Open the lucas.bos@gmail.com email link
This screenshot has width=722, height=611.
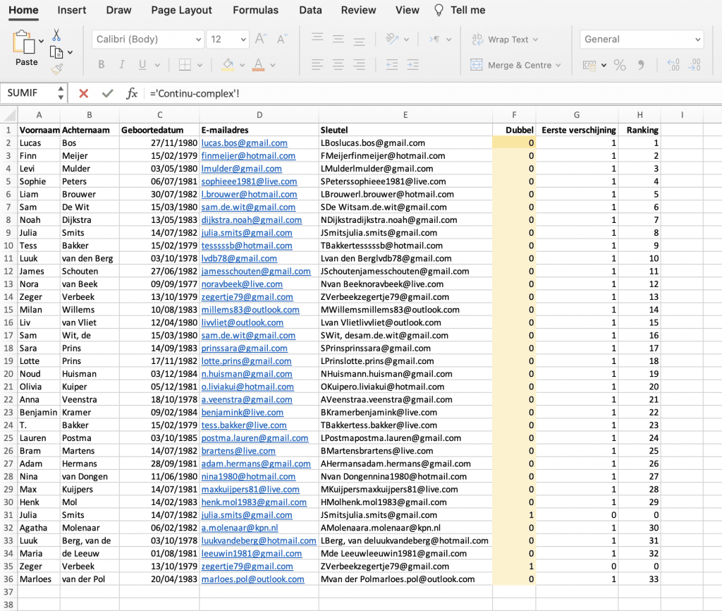[x=244, y=143]
